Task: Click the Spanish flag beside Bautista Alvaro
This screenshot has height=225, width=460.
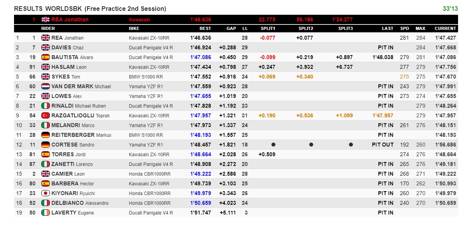Action: click(x=46, y=57)
